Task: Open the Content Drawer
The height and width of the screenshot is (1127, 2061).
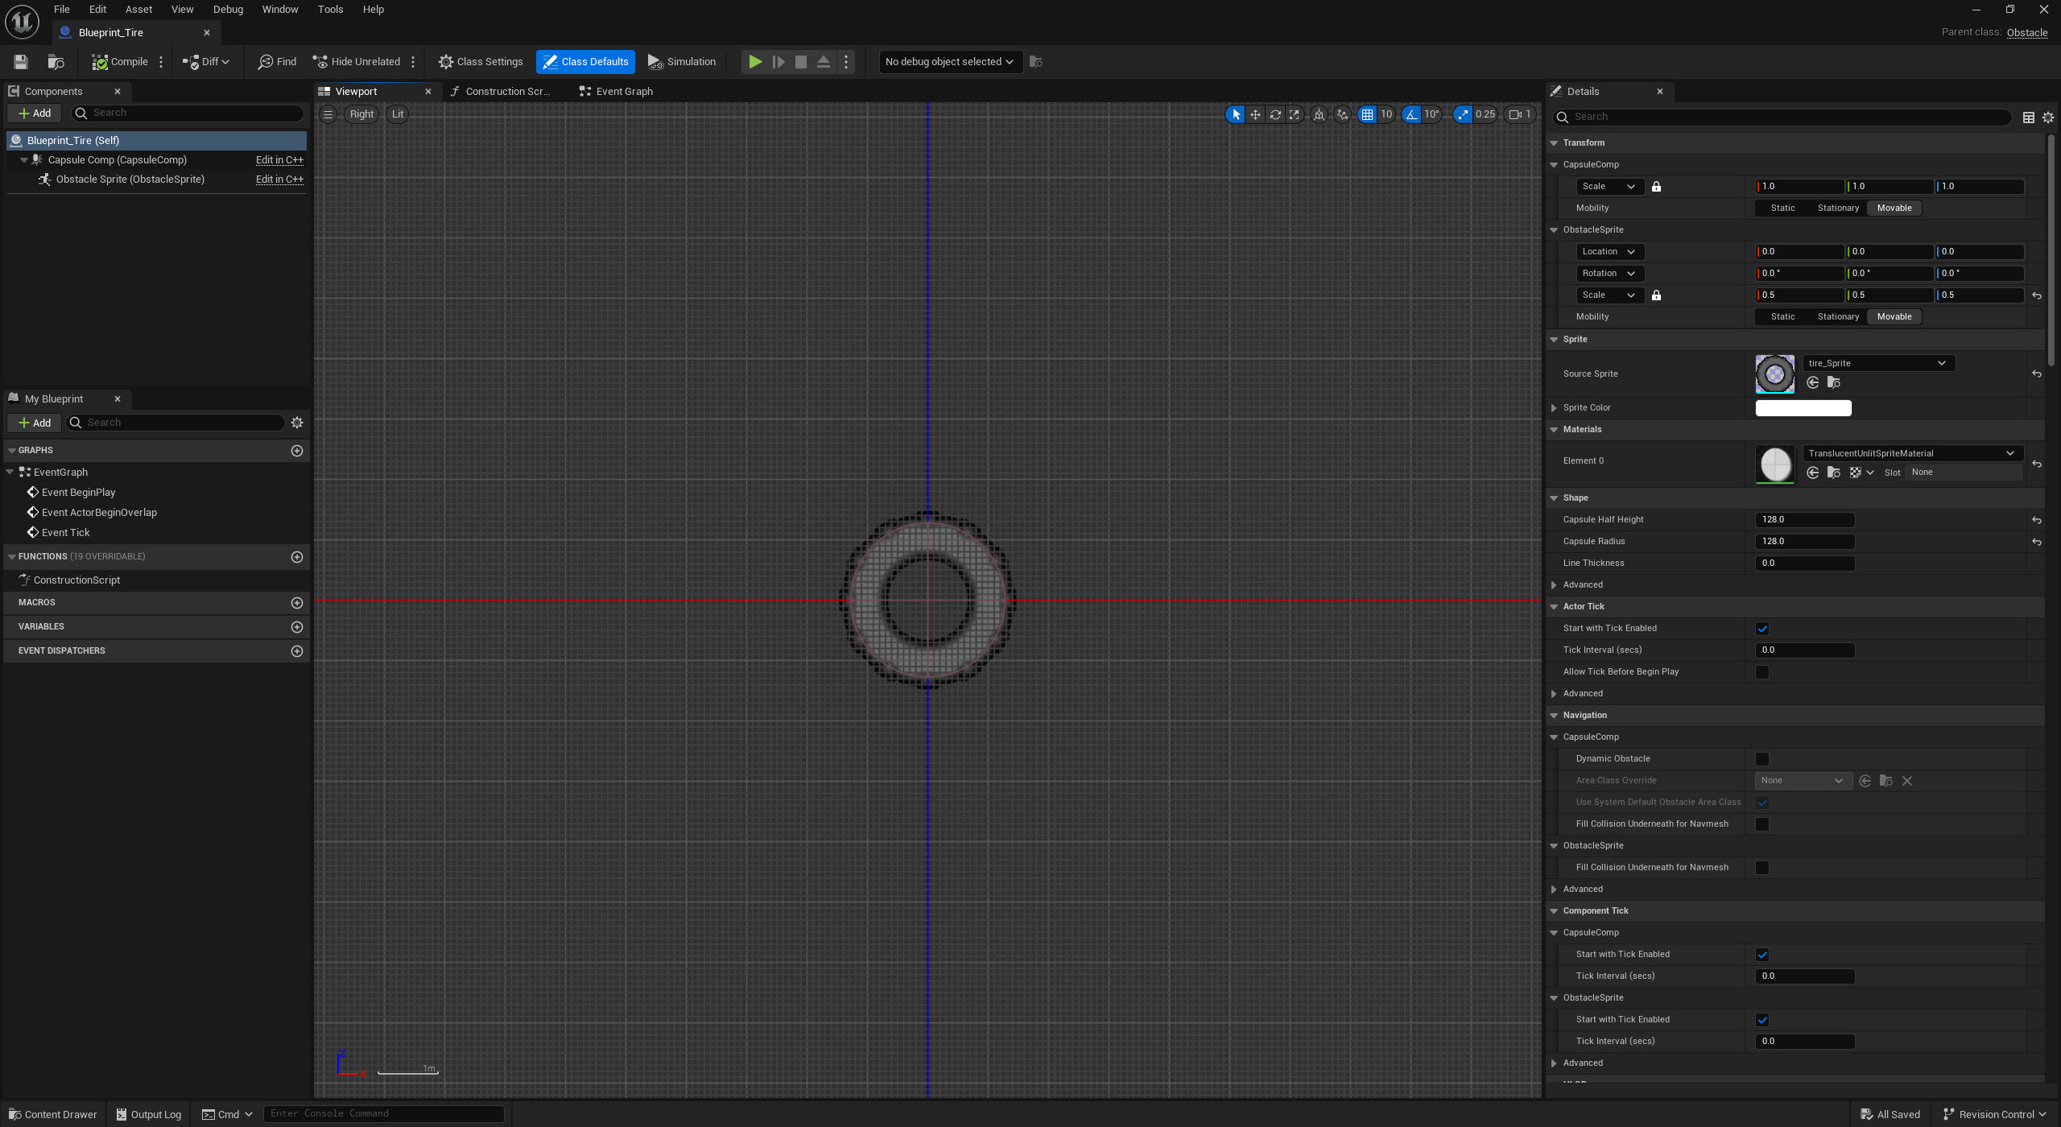Action: click(x=52, y=1113)
